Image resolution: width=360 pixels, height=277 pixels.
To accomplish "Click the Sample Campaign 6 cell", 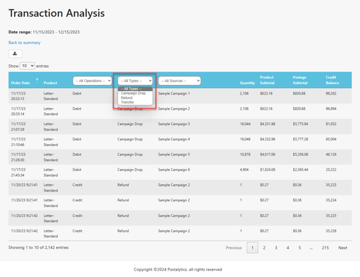I will (x=174, y=170).
